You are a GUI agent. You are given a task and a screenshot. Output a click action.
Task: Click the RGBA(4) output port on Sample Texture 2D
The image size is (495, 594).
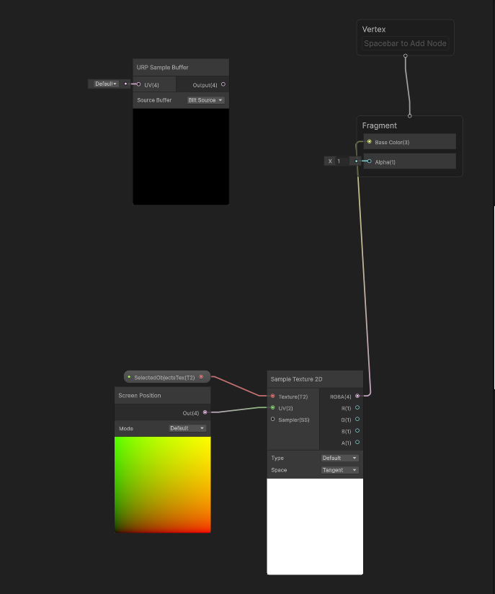357,396
